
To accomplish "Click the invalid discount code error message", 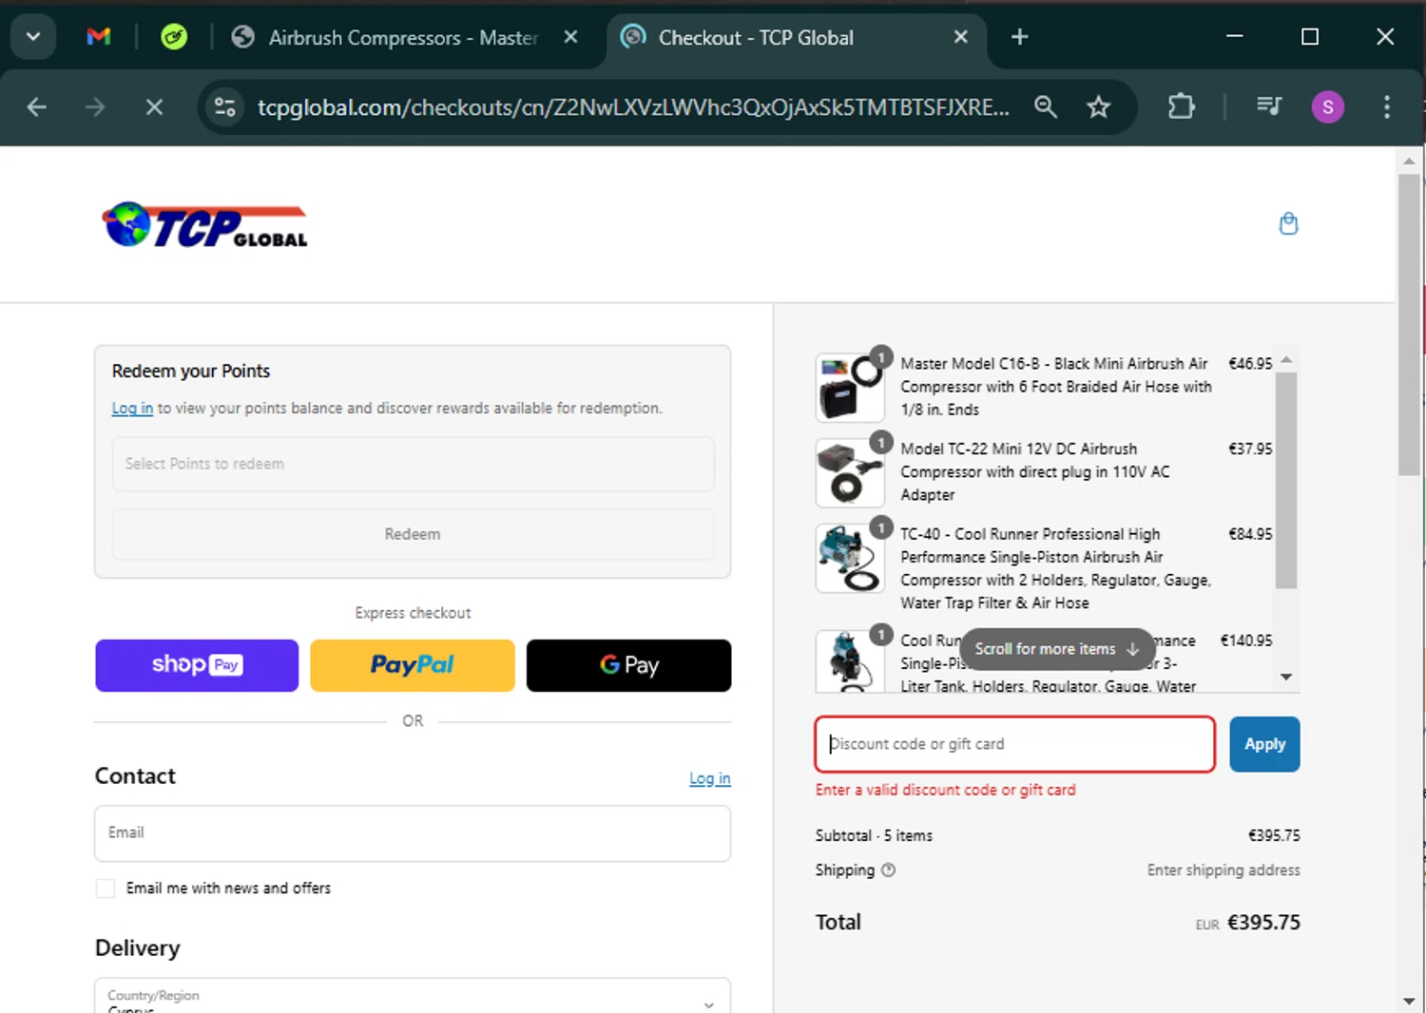I will [945, 790].
